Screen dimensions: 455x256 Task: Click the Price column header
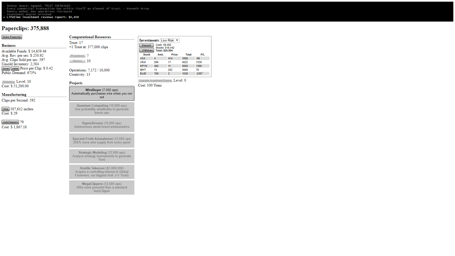click(174, 54)
